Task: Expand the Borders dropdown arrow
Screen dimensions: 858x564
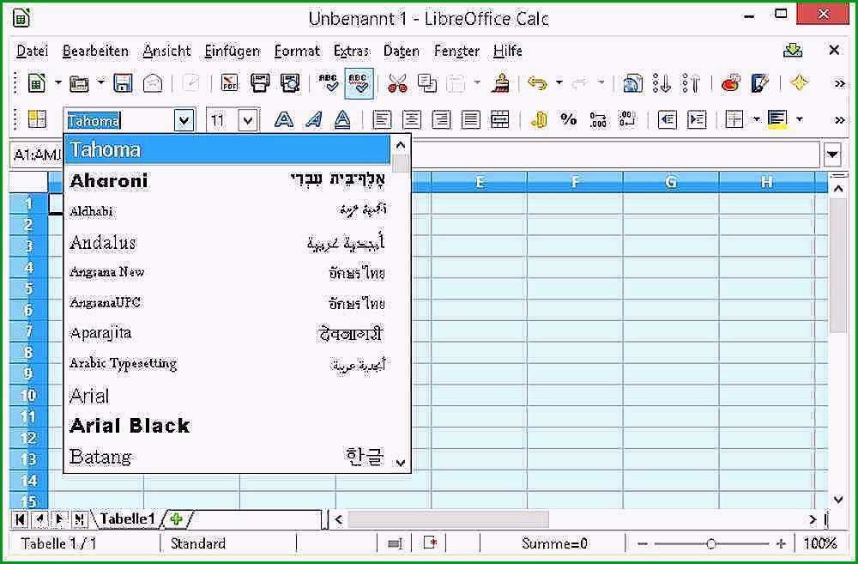Action: [756, 119]
